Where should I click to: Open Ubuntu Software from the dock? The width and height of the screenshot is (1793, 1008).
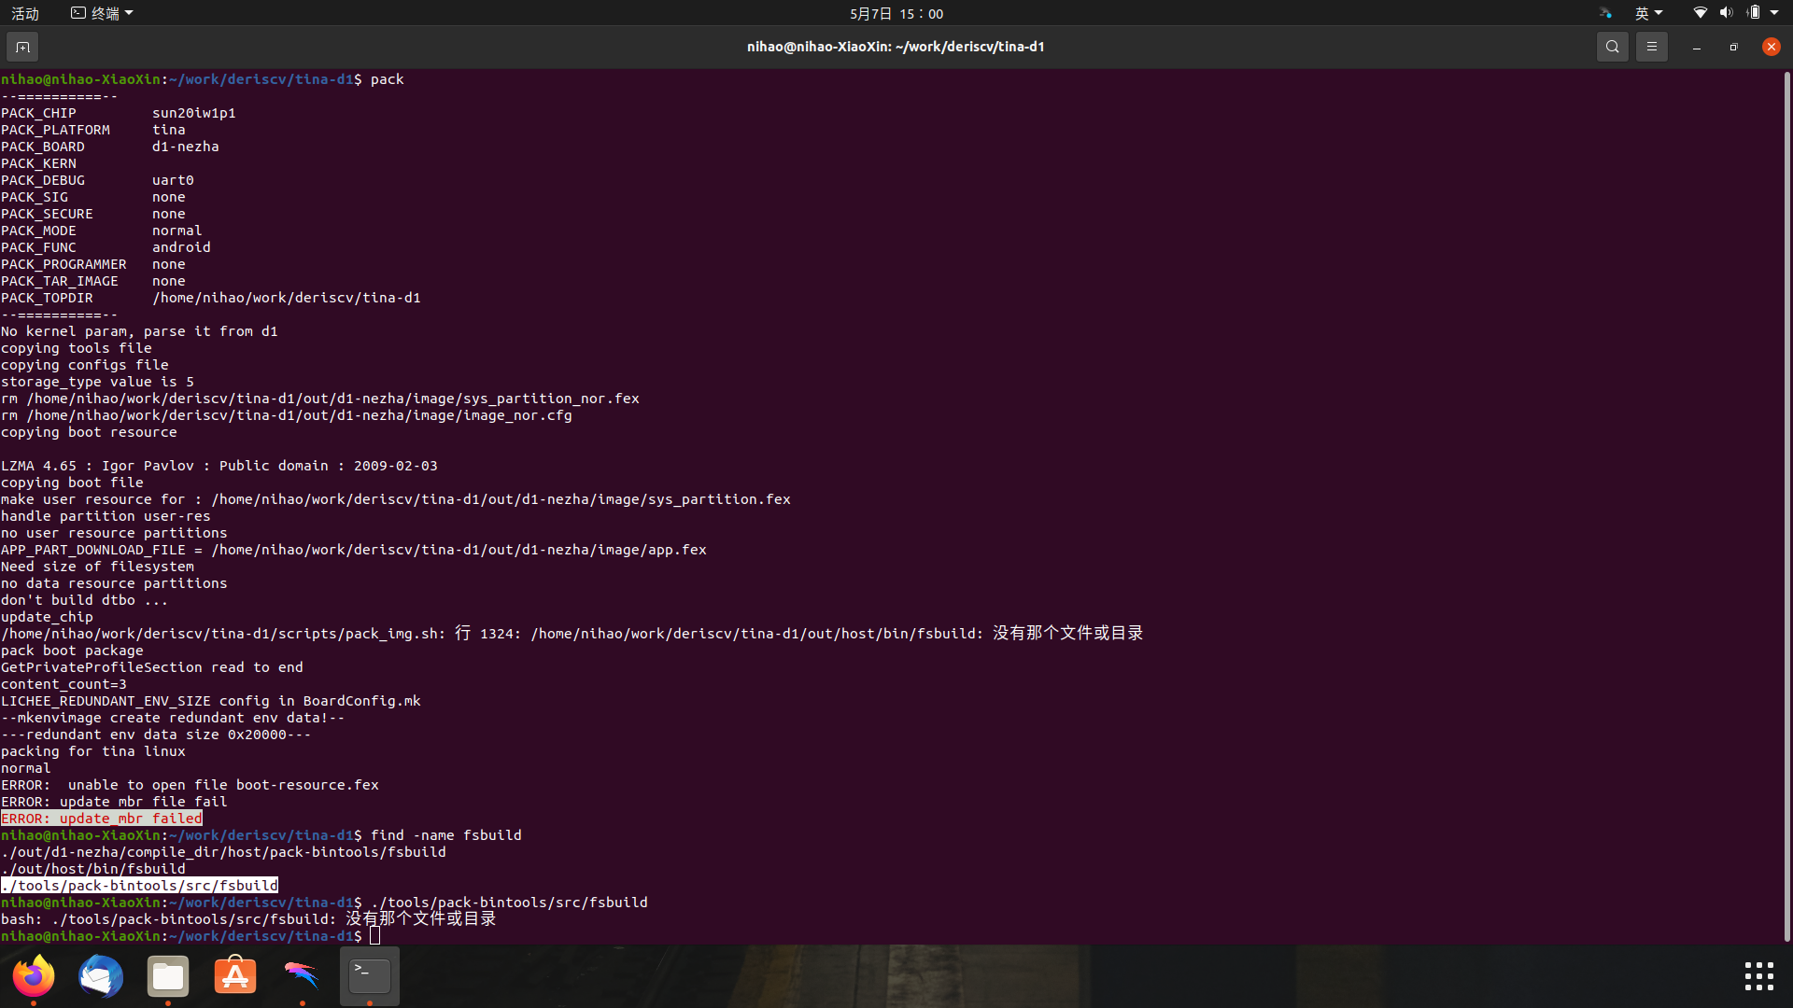(235, 976)
